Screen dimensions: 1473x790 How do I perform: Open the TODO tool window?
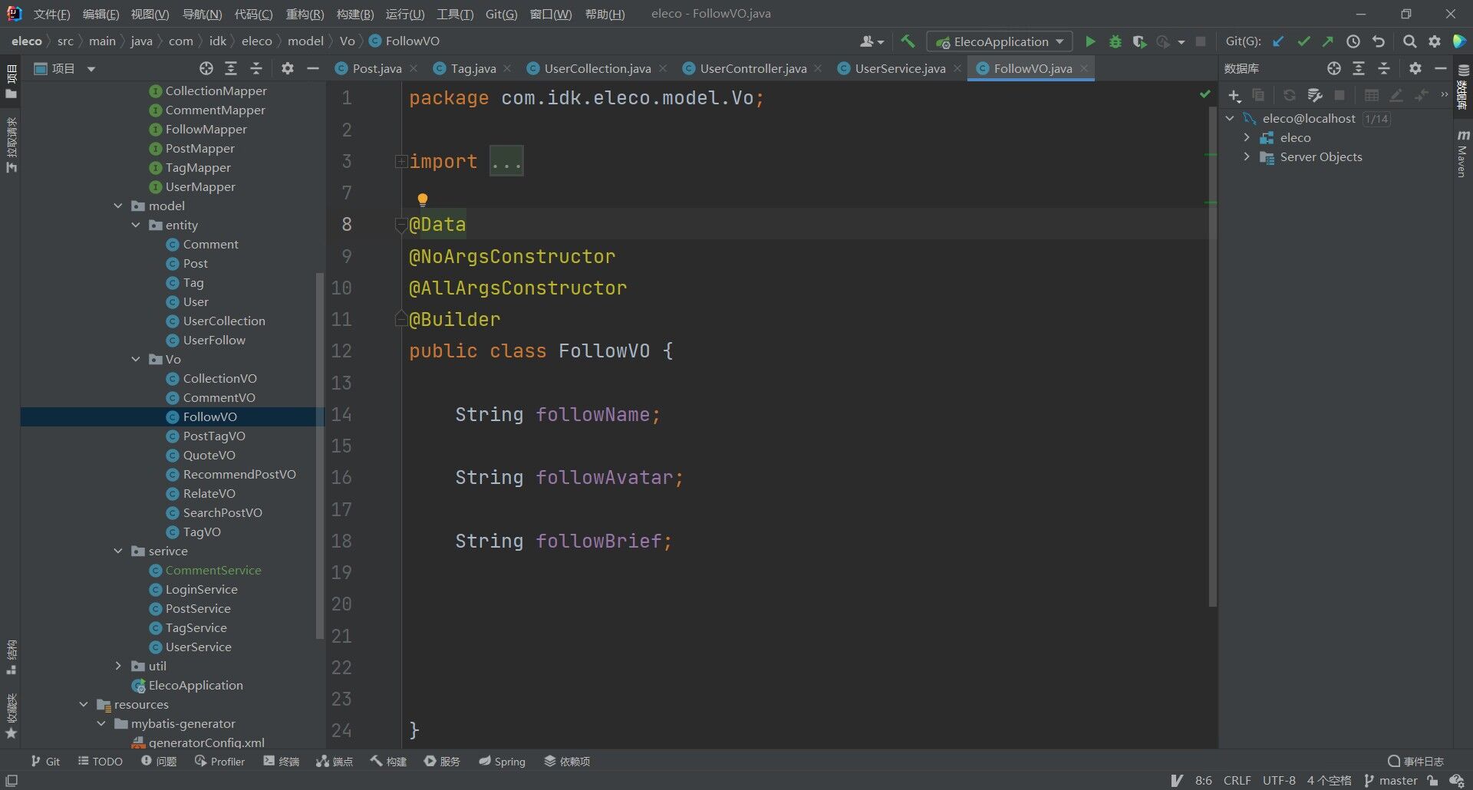pyautogui.click(x=100, y=762)
